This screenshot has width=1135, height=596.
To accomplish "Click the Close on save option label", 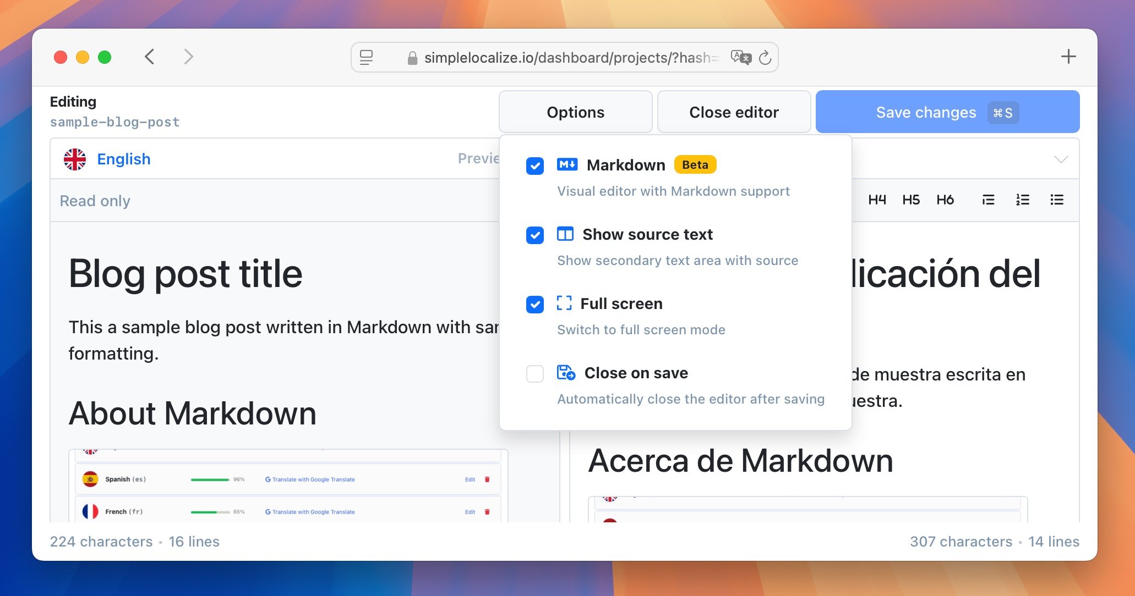I will coord(636,373).
